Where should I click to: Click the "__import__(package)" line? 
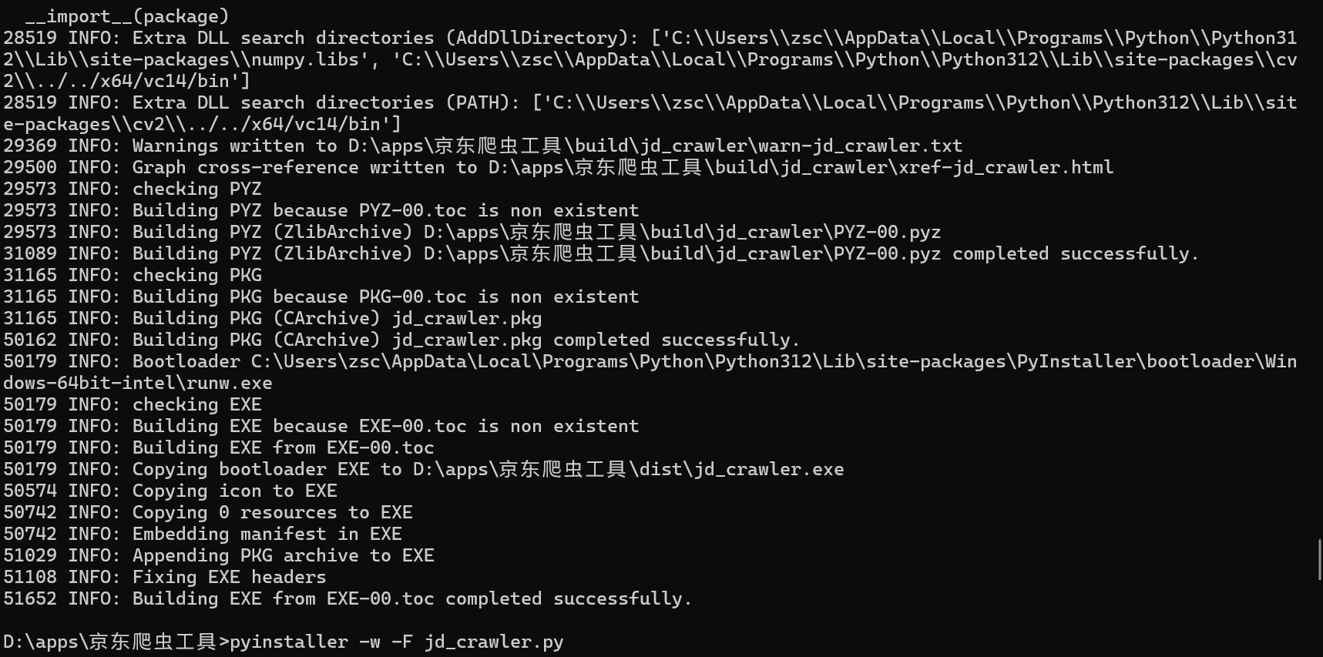tap(127, 16)
